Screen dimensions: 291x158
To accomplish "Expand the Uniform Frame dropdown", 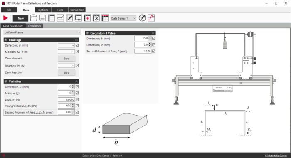I will (x=42, y=32).
